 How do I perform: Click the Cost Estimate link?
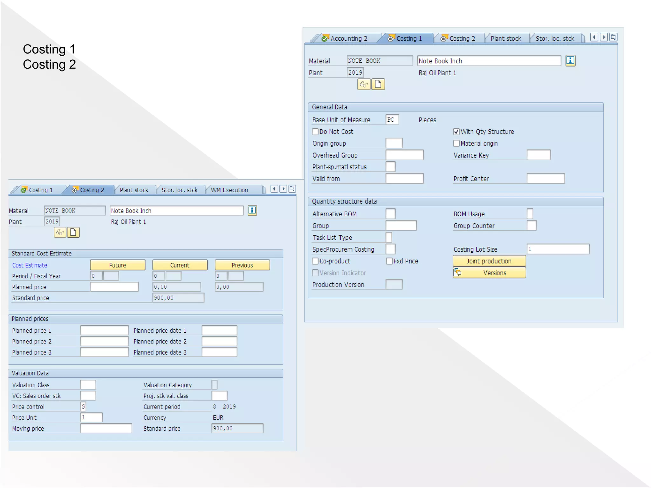coord(30,265)
